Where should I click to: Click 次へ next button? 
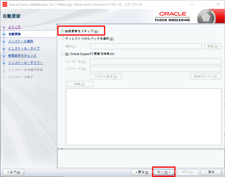pyautogui.click(x=164, y=172)
